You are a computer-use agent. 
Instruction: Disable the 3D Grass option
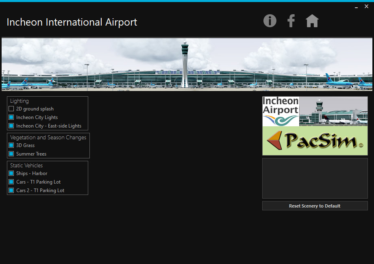(x=11, y=145)
